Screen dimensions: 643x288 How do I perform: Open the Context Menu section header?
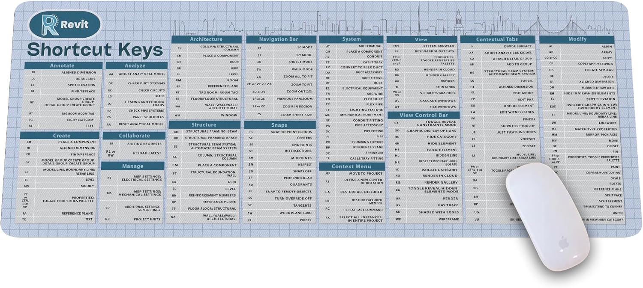[351, 166]
